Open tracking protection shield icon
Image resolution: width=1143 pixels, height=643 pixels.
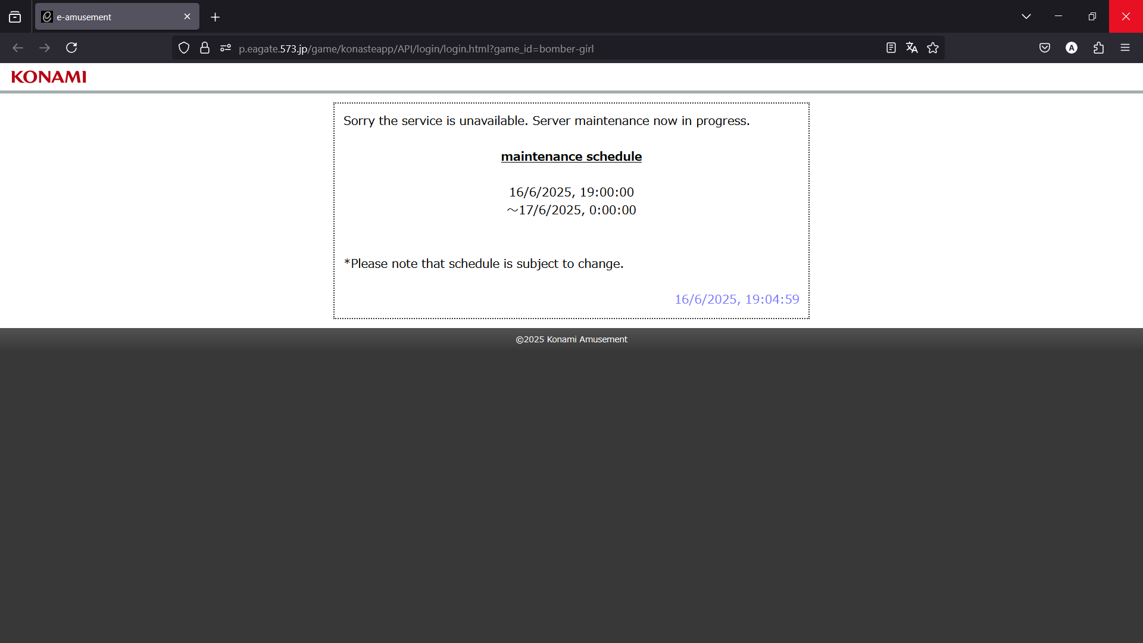184,48
